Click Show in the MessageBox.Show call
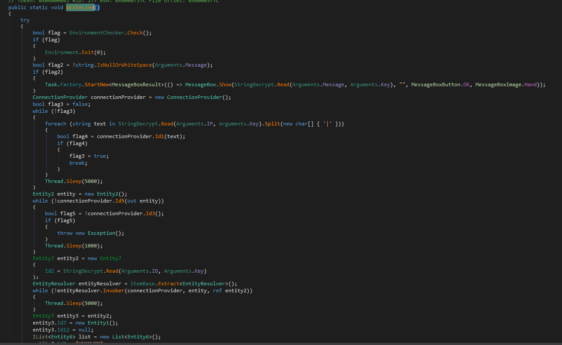Screen dimensions: 562x345 [x=225, y=85]
